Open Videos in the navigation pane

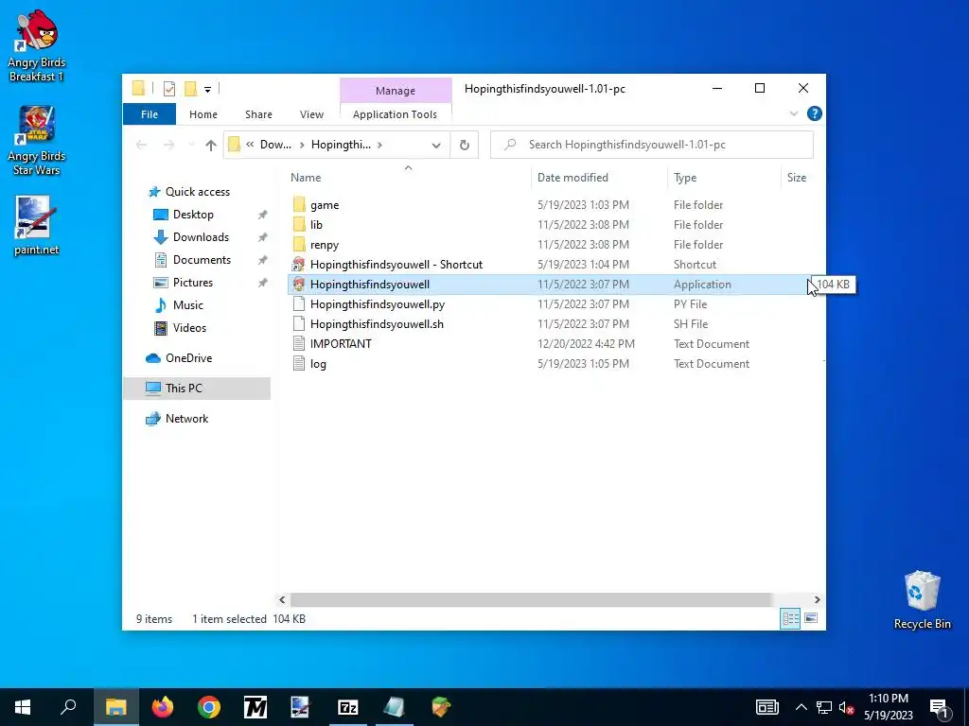pos(189,328)
